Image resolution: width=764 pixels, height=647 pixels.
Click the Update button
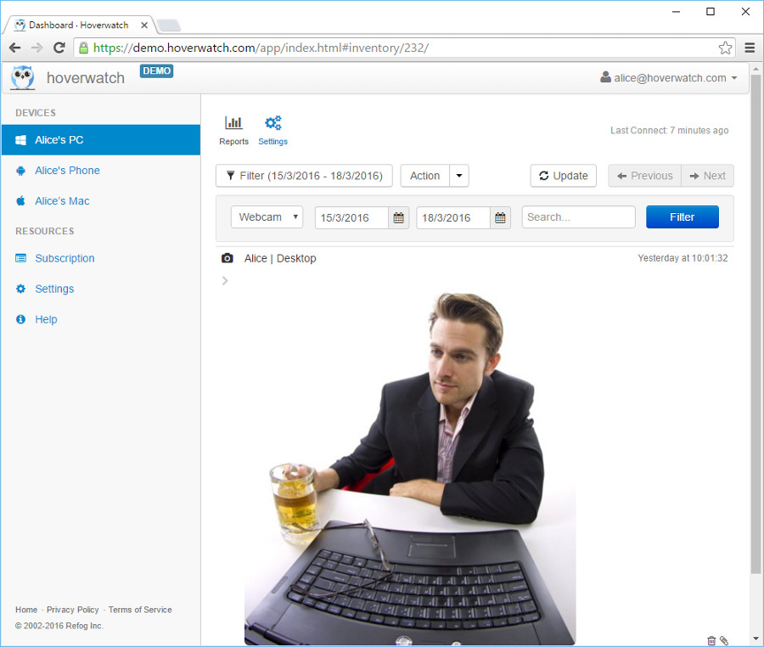564,176
